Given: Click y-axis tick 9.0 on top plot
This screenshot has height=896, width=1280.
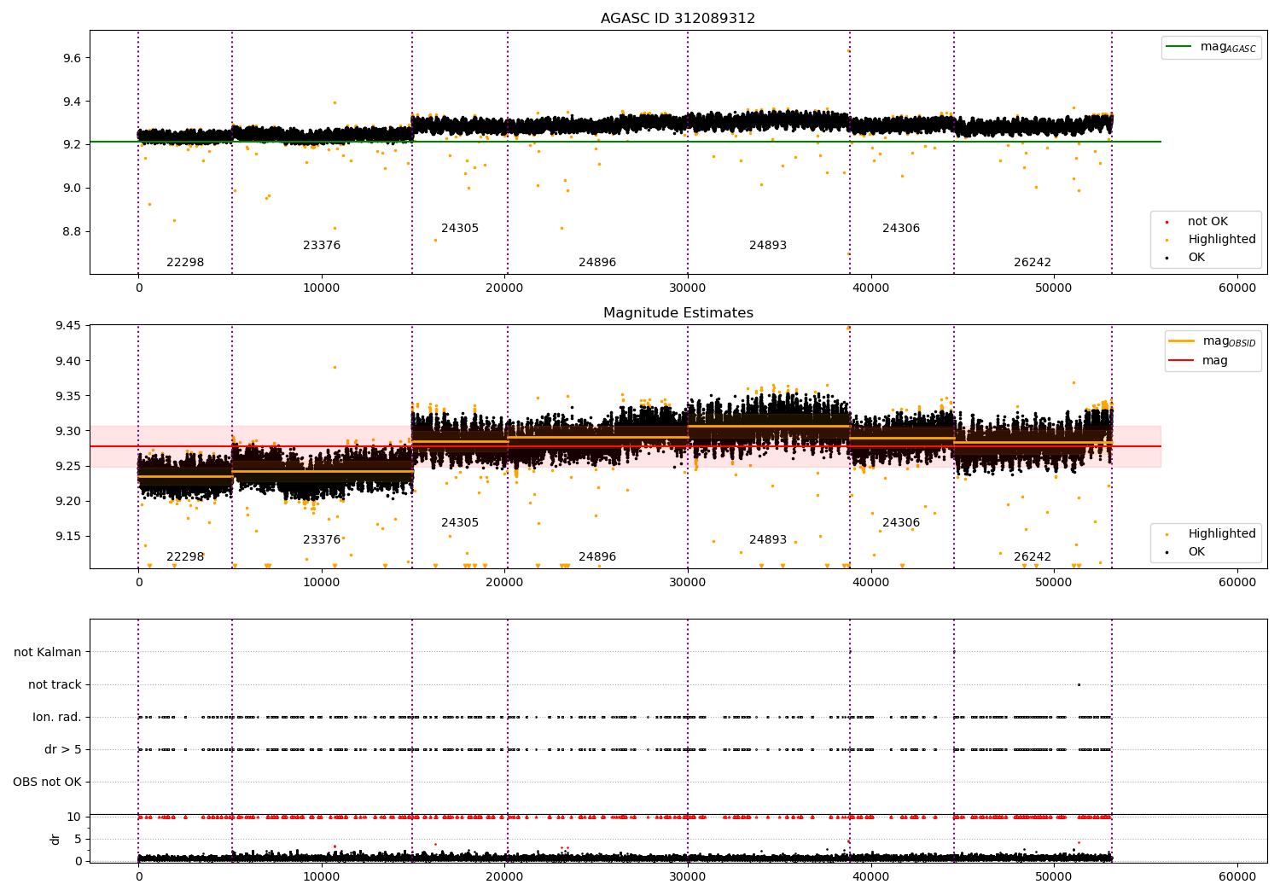Looking at the screenshot, I should pos(72,189).
